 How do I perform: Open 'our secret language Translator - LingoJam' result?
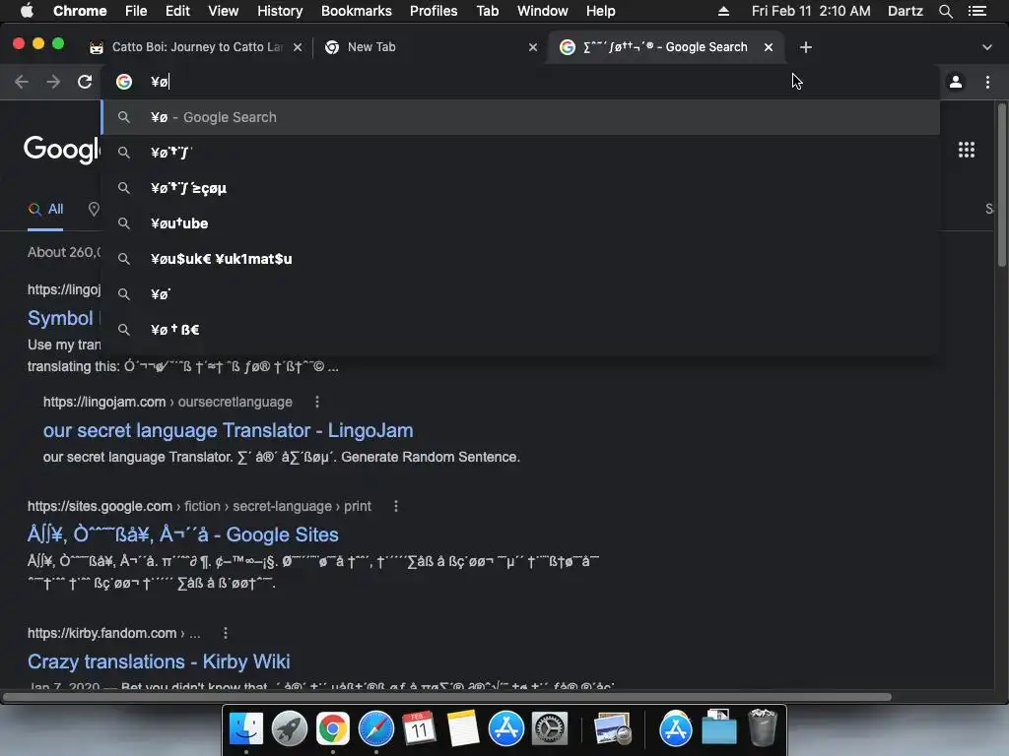tap(228, 430)
